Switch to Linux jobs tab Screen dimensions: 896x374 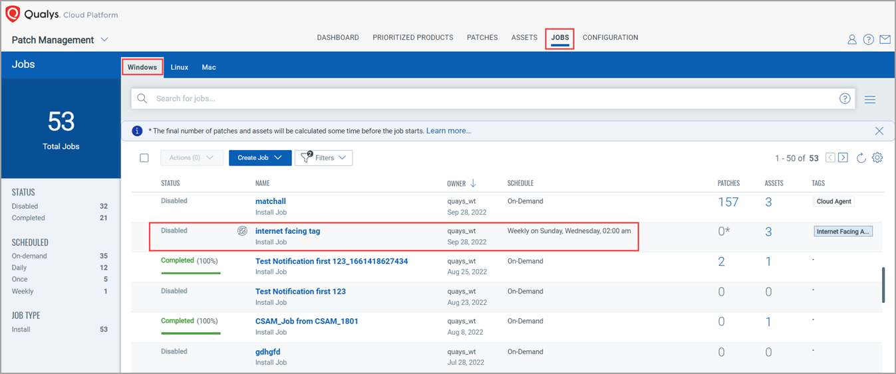[x=180, y=67]
